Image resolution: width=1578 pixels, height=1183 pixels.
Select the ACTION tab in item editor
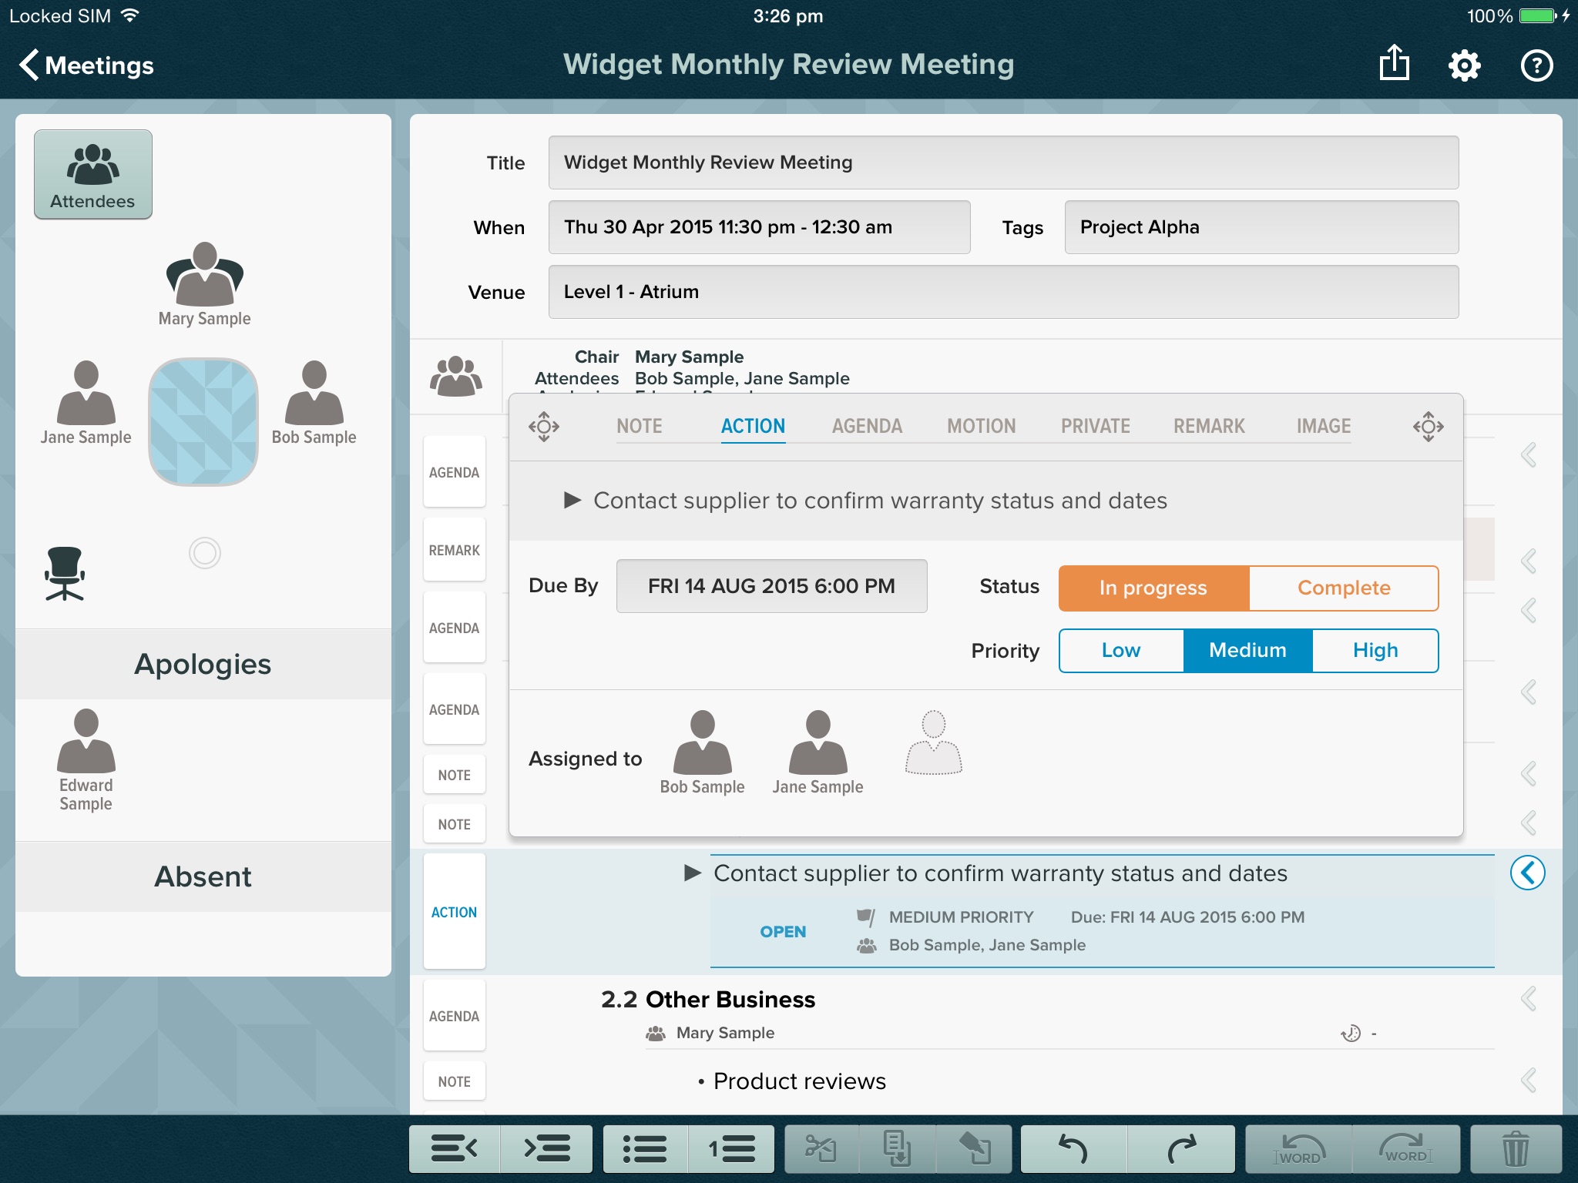(752, 426)
